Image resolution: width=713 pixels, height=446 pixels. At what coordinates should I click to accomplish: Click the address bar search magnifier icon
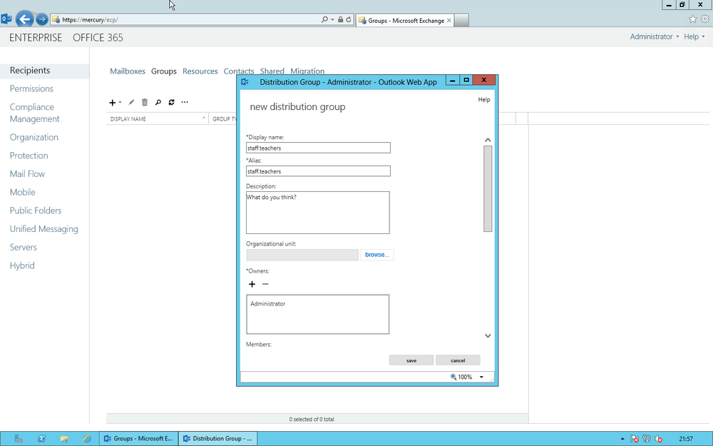[x=324, y=19]
